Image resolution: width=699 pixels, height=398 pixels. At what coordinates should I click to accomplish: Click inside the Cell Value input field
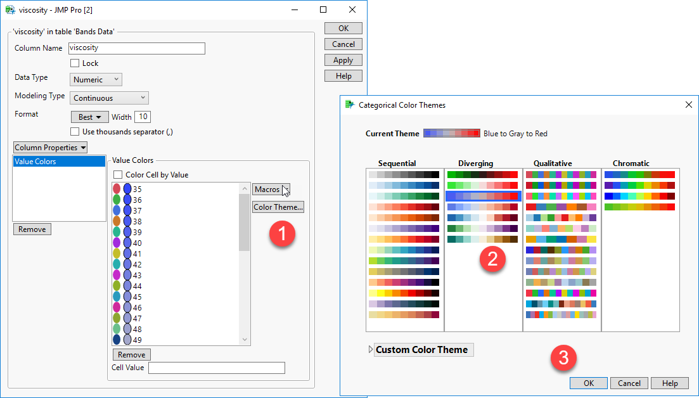[x=215, y=368]
